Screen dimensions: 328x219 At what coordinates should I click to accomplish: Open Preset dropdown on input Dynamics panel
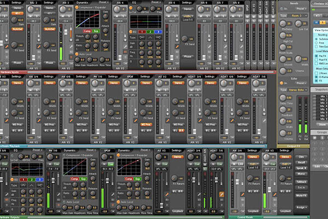click(104, 2)
